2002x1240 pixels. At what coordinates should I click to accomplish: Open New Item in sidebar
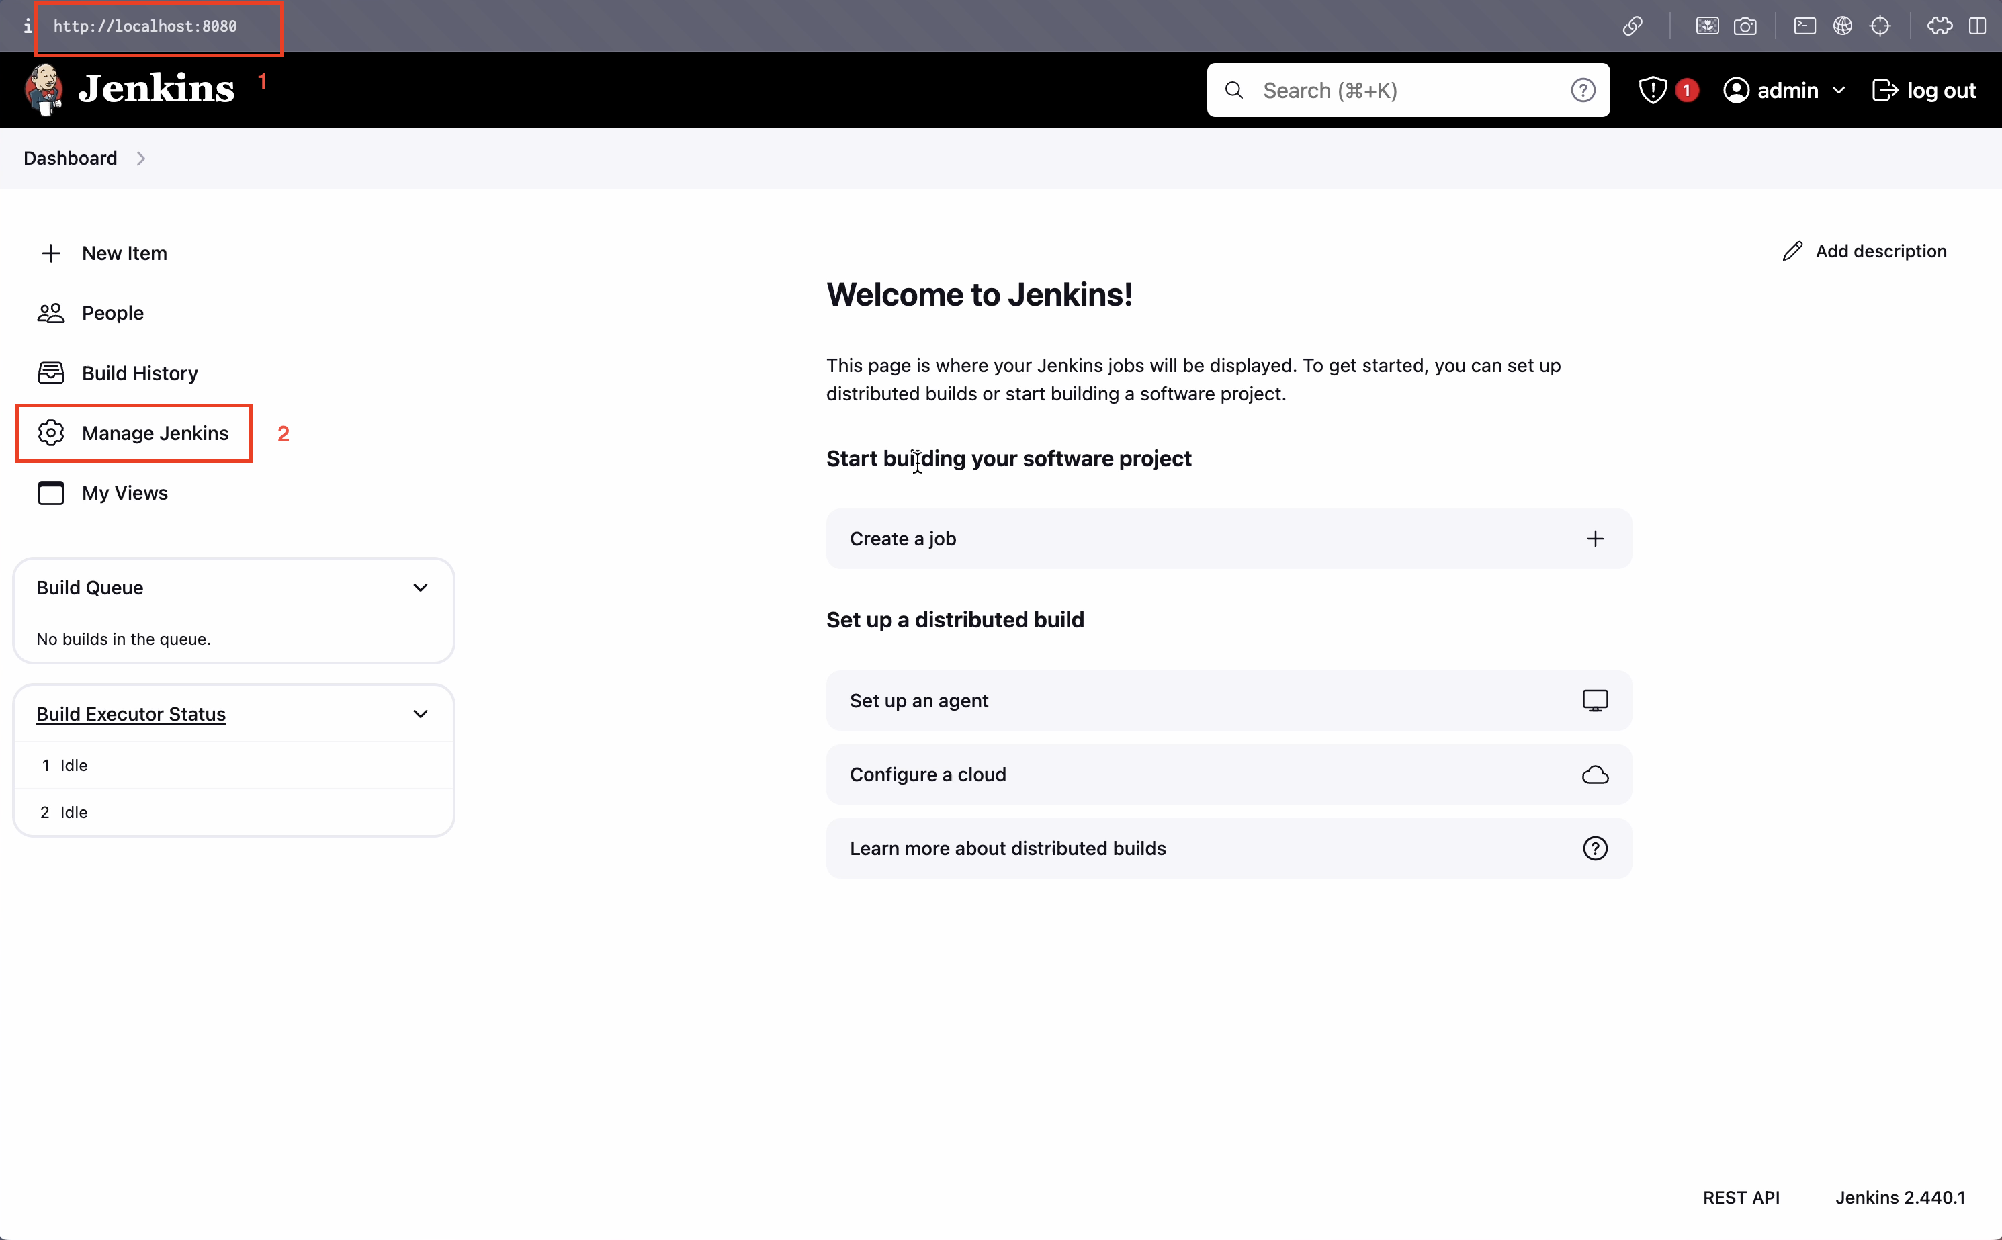(x=103, y=253)
